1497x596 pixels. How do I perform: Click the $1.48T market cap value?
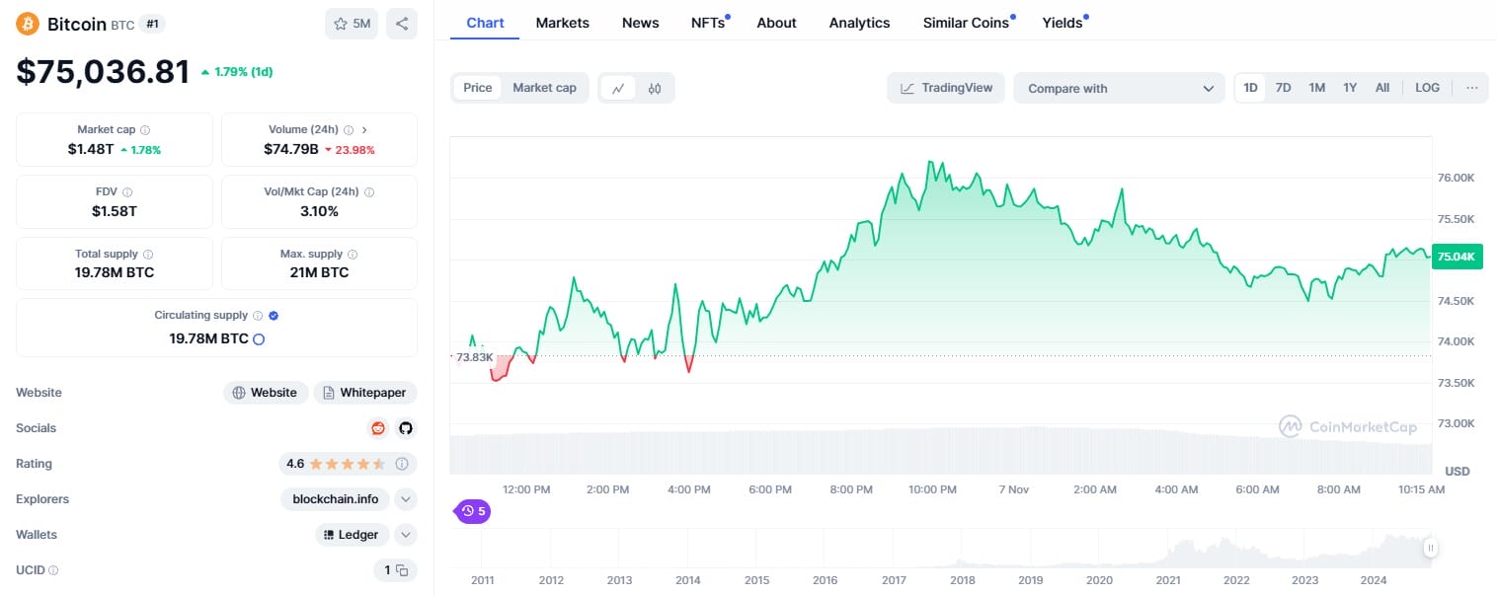[x=90, y=149]
